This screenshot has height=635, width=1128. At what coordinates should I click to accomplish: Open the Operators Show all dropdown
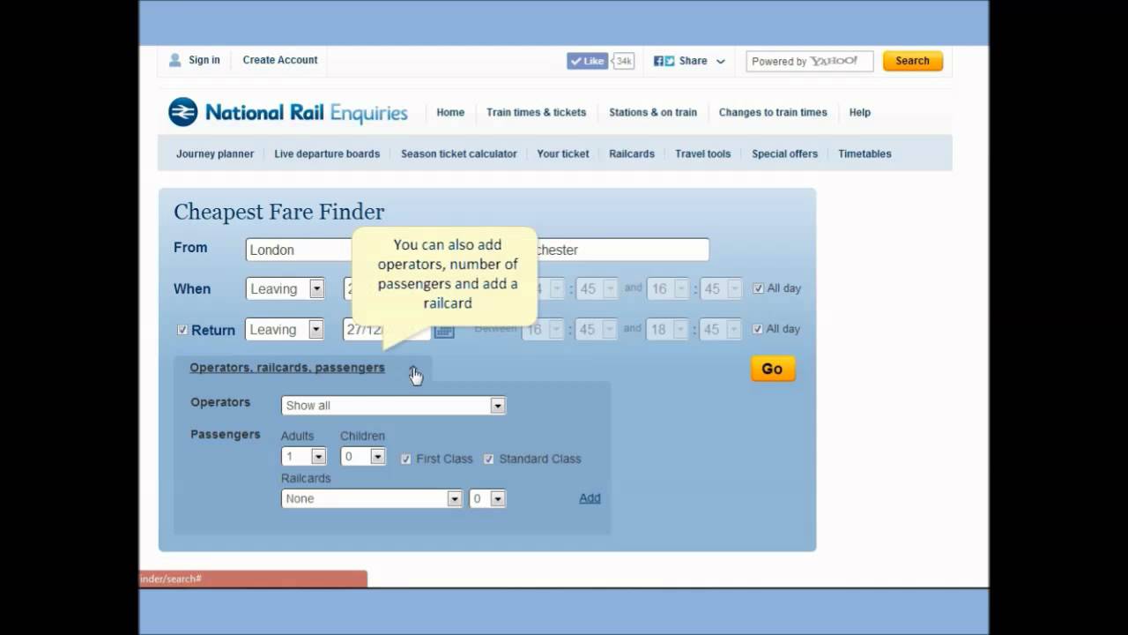coord(393,406)
